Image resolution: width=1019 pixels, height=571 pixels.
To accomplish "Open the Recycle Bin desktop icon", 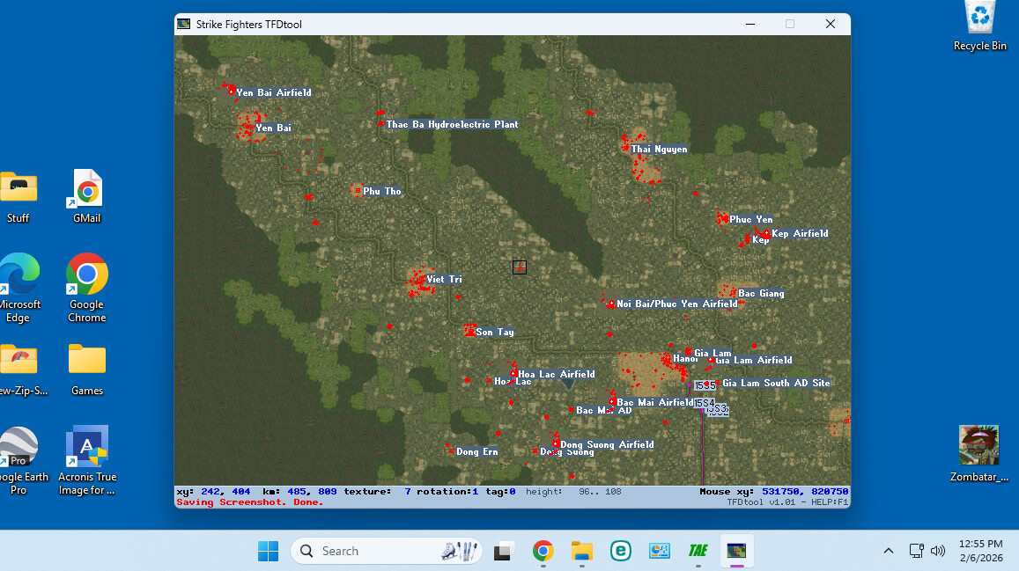I will click(979, 26).
